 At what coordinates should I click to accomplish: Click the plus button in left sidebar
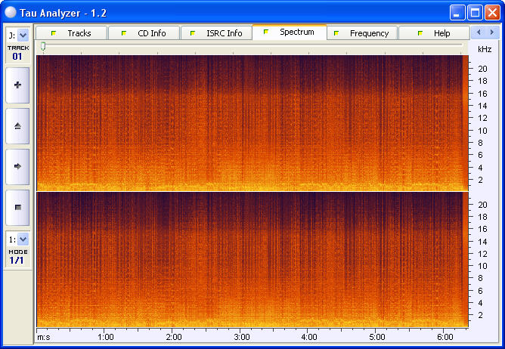pos(17,85)
